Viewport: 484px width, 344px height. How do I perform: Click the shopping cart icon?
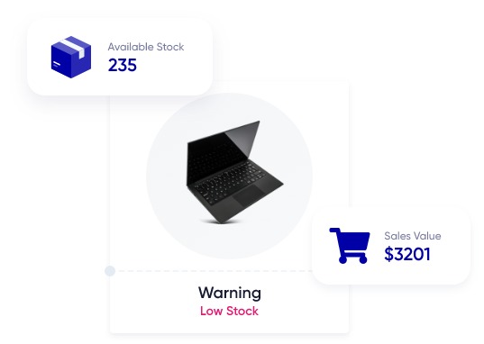[350, 246]
